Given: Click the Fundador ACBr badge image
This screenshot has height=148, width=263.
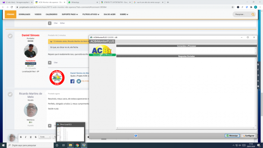Looking at the screenshot, I should [x=57, y=78].
